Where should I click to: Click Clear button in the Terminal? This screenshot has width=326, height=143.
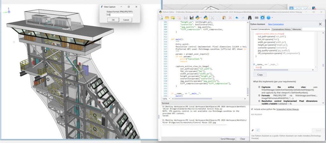click(x=242, y=139)
